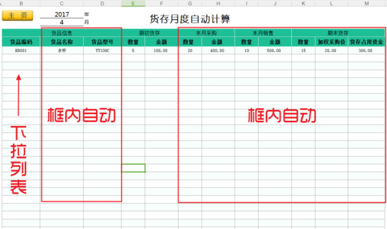This screenshot has width=387, height=229.
Task: Select purchase quantity cell showing 20
Action: pyautogui.click(x=190, y=50)
